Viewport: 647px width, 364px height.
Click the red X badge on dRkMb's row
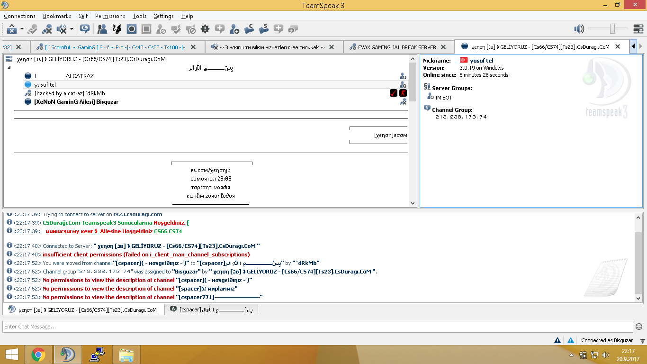point(403,93)
